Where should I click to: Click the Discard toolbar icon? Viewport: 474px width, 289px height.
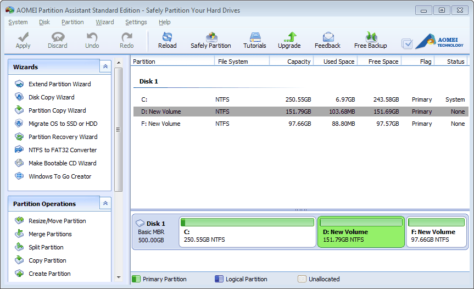(58, 37)
